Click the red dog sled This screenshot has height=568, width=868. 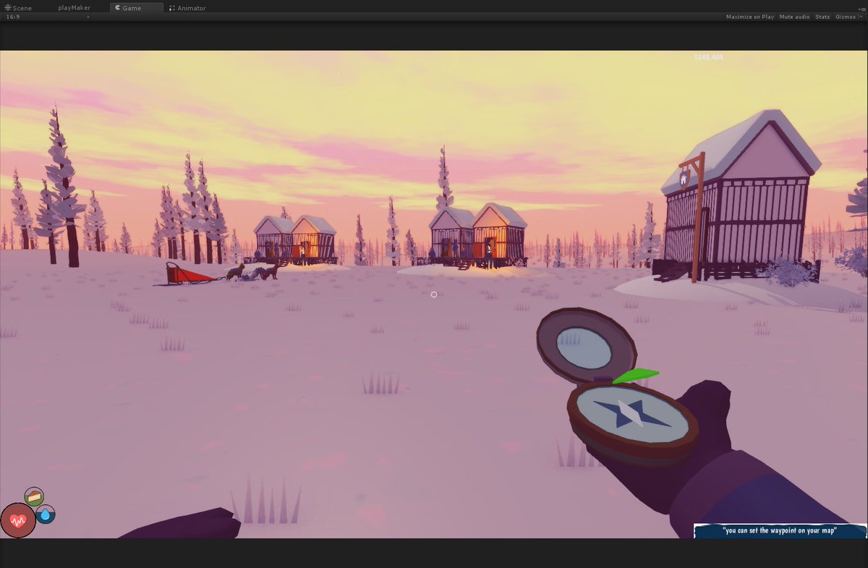tap(188, 275)
